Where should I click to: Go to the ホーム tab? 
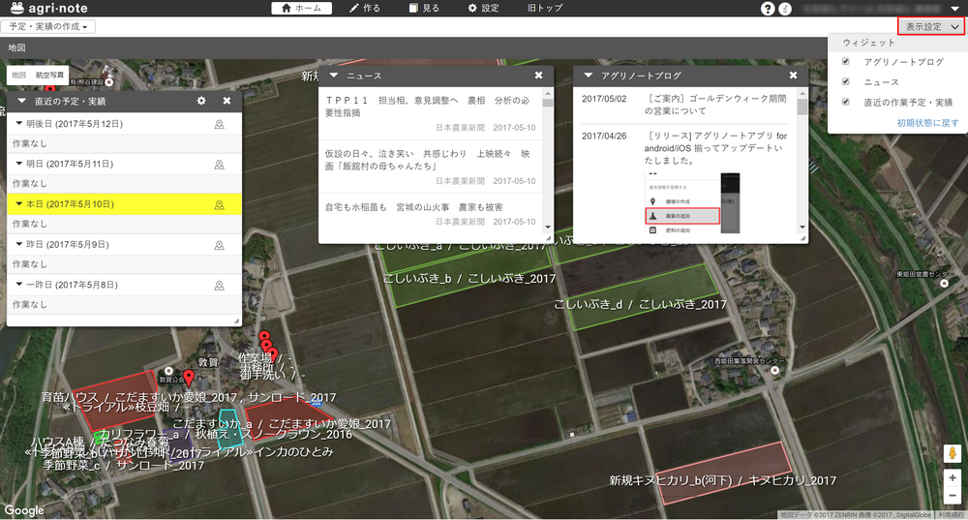point(301,8)
